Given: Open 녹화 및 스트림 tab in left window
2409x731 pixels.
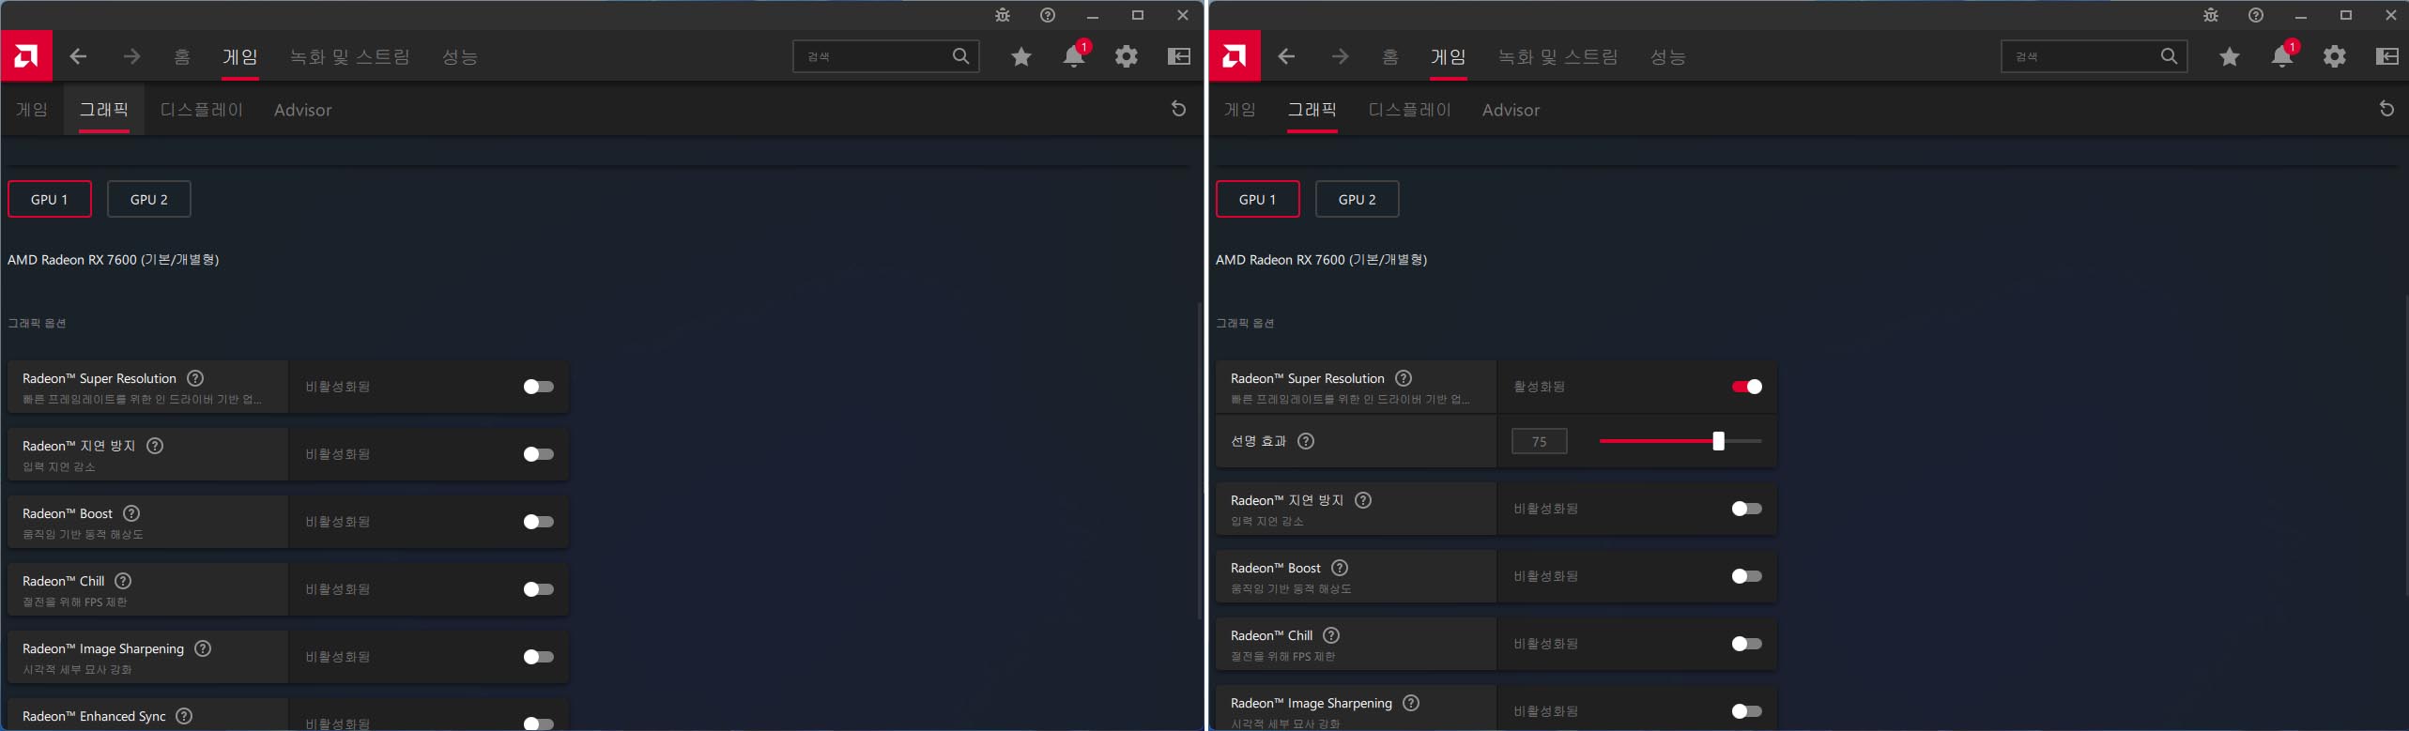Looking at the screenshot, I should pyautogui.click(x=350, y=57).
